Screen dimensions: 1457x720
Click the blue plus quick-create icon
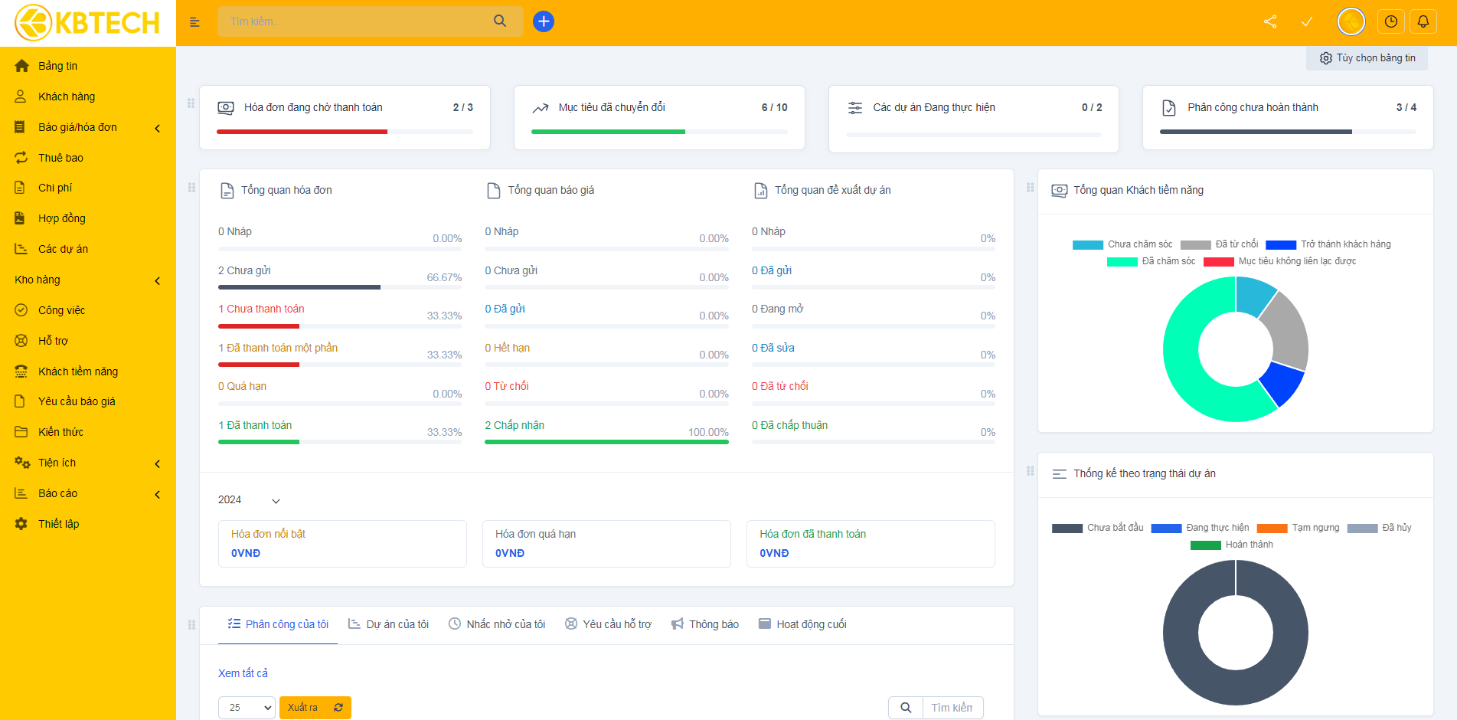544,21
